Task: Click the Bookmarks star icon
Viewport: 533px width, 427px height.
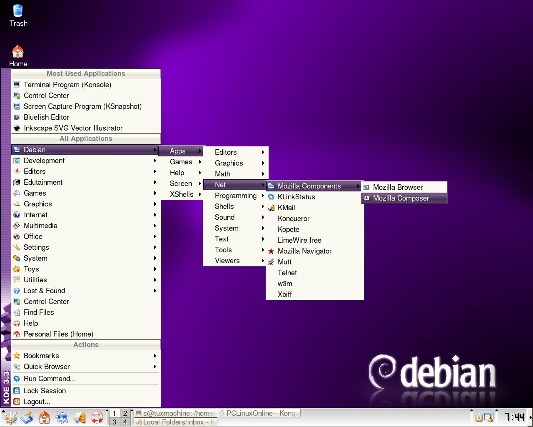Action: tap(17, 356)
